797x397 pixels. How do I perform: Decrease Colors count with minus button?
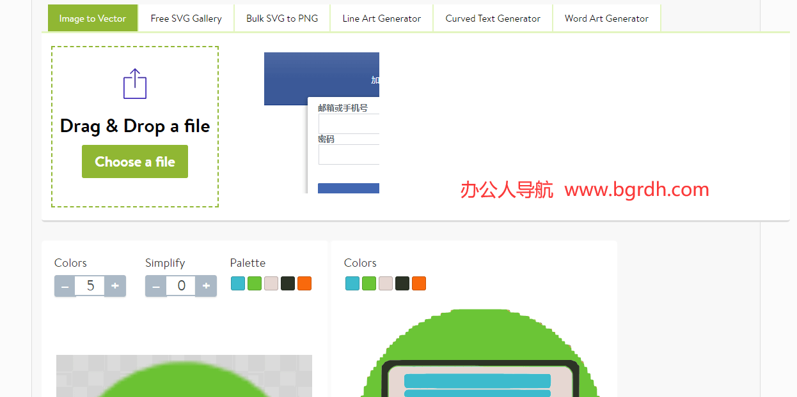[65, 286]
